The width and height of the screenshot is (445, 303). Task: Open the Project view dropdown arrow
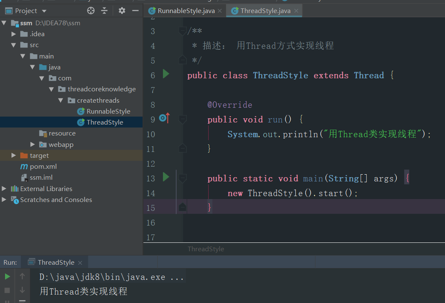coord(44,11)
